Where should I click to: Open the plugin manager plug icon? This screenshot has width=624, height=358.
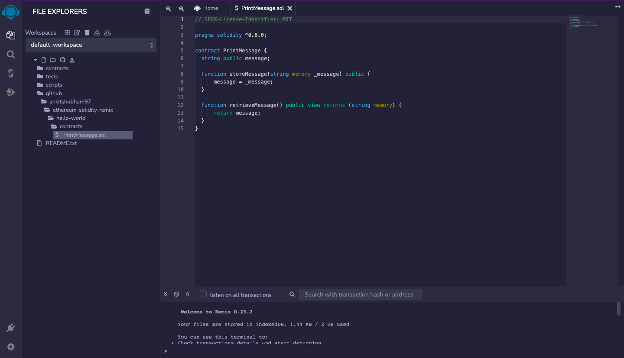[x=11, y=328]
